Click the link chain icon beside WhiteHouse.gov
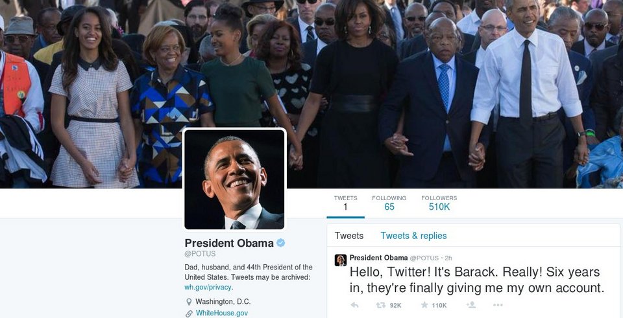This screenshot has width=623, height=318. [189, 313]
